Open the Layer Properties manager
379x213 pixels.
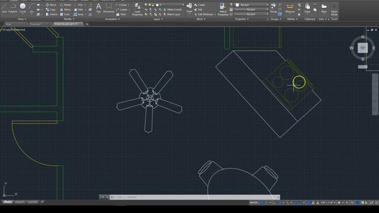point(137,9)
